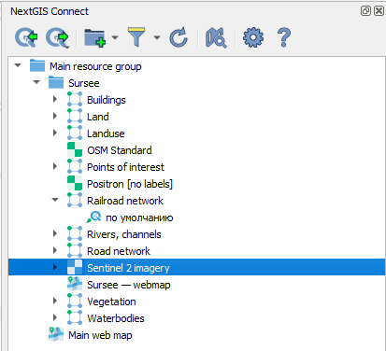Select the Main web map item
This screenshot has width=386, height=351.
(100, 335)
